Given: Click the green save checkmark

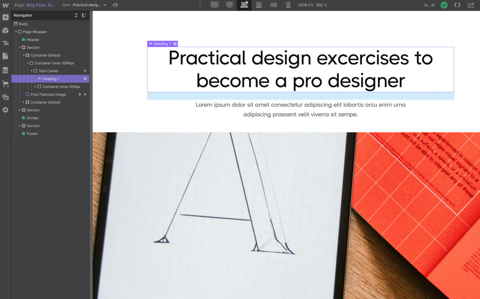Looking at the screenshot, I should click(x=444, y=5).
